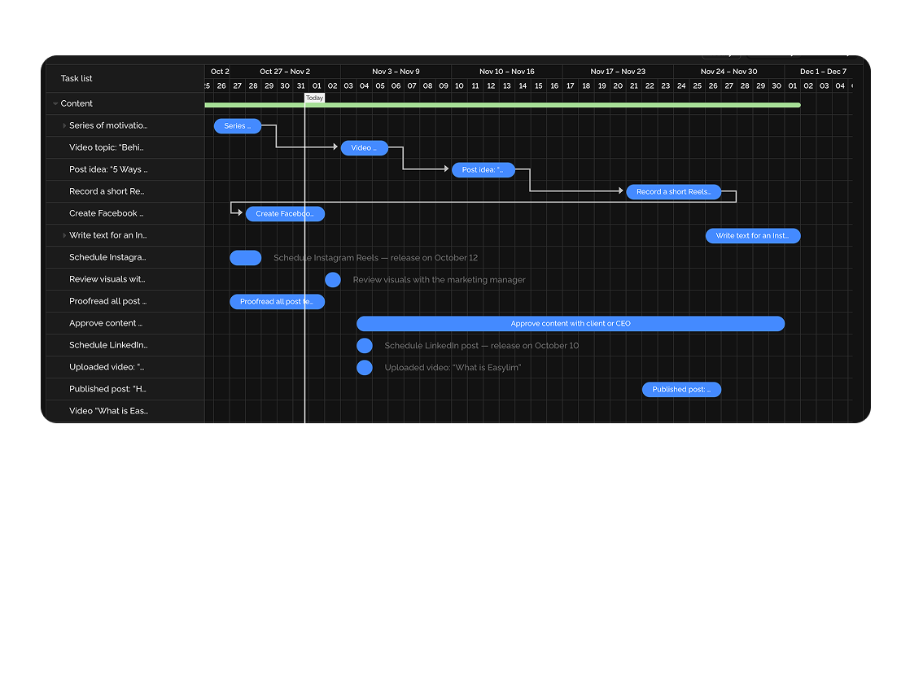Click the Today marker on the timeline

[x=315, y=97]
